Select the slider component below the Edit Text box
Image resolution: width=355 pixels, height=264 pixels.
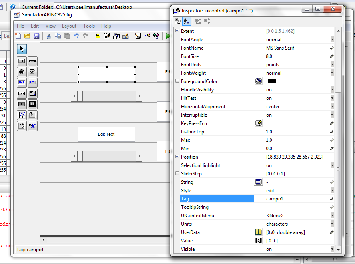107,156
